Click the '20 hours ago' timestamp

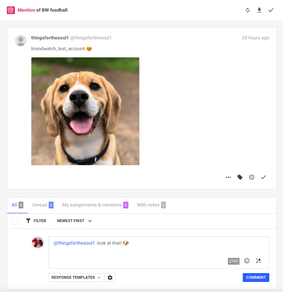tap(255, 38)
